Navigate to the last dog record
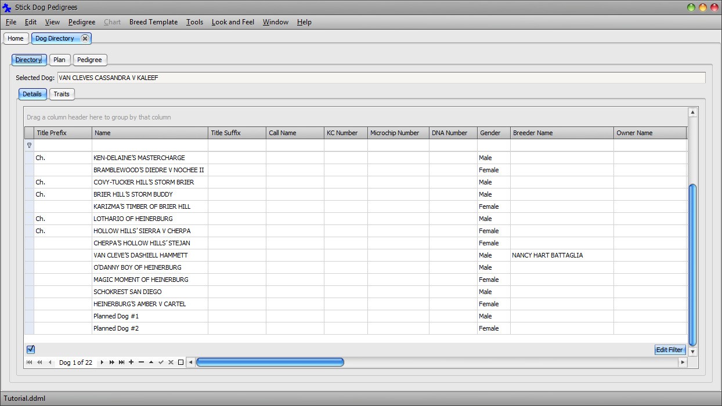Screen dimensions: 722x406 pos(122,362)
